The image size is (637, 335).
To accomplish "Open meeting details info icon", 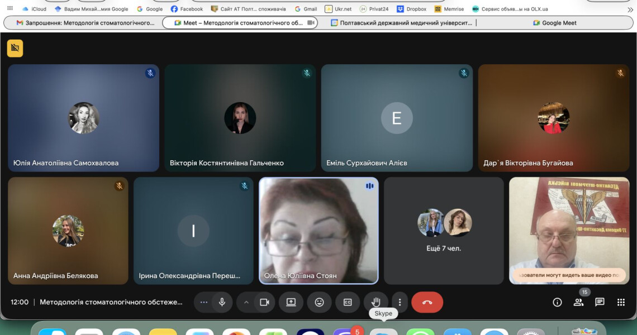I will (x=557, y=302).
